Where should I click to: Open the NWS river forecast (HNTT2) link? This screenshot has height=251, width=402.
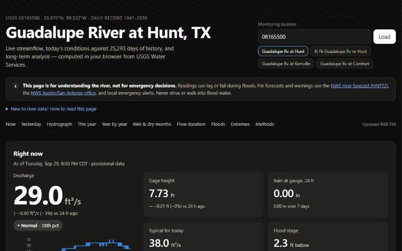[x=359, y=86]
